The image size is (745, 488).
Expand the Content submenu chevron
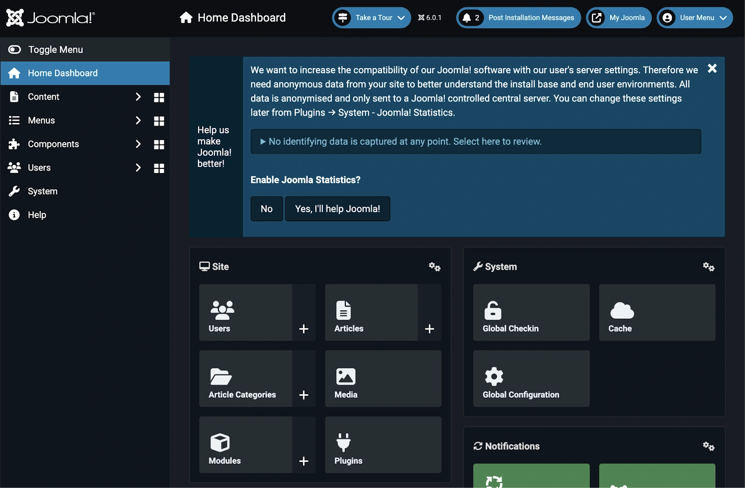coord(138,97)
